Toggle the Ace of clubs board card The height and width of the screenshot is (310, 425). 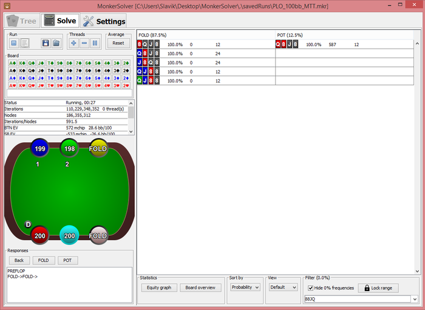tap(13, 63)
